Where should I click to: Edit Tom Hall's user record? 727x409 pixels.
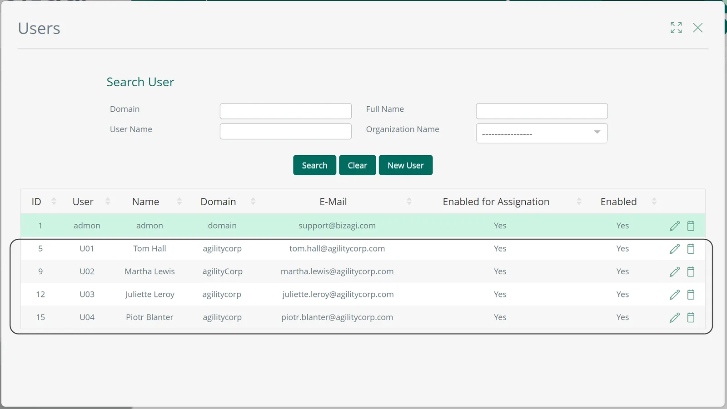coord(675,249)
